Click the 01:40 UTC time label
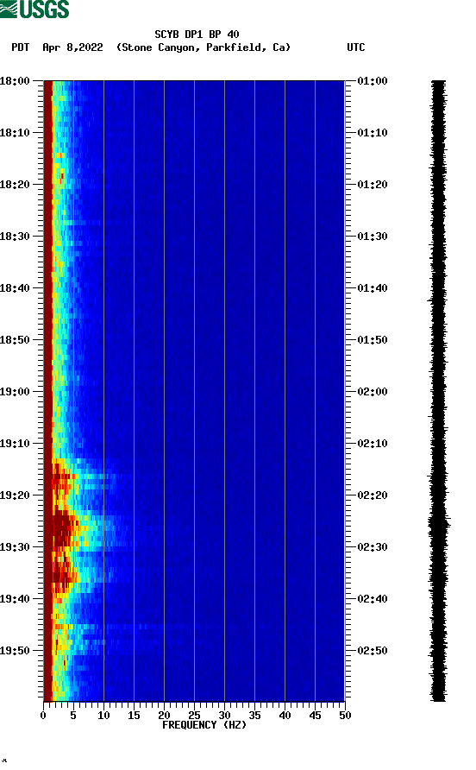Screen dimensions: 476x770 tap(373, 288)
